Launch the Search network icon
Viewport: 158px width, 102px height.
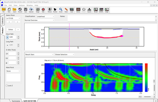click(89, 10)
